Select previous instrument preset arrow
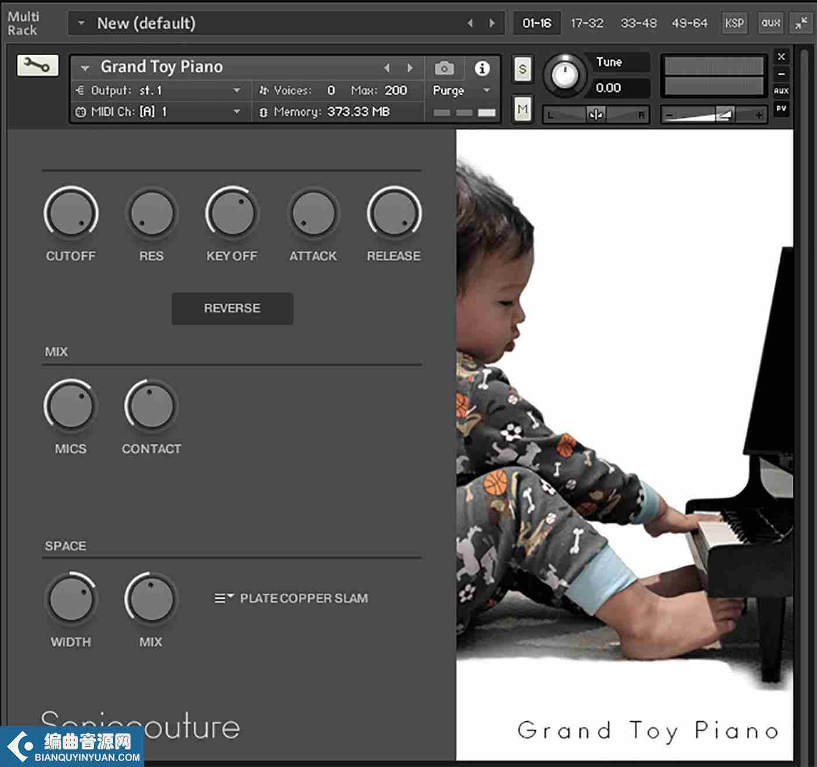 386,68
